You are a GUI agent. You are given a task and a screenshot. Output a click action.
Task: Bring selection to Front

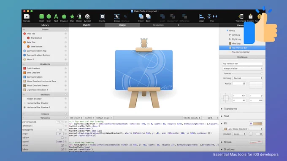[x=141, y=18]
